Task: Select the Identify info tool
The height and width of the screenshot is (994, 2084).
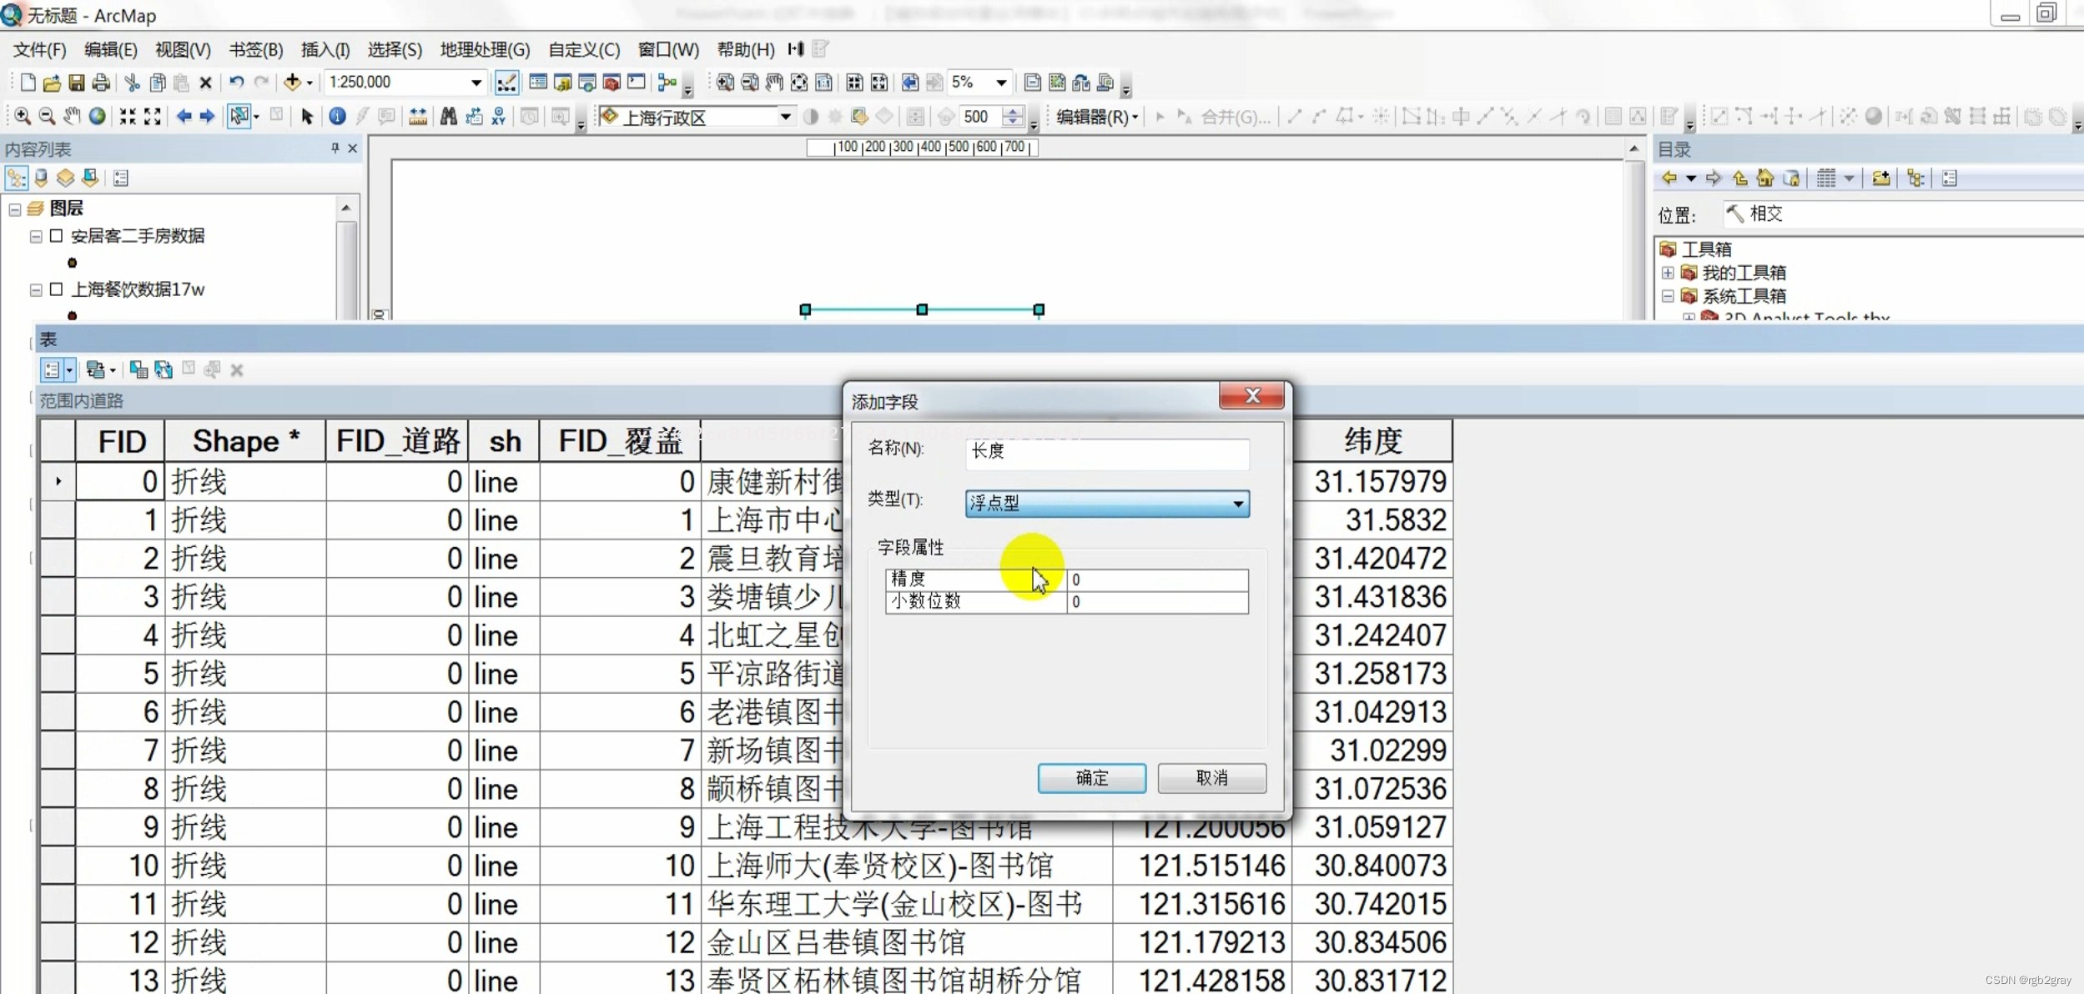Action: click(337, 116)
